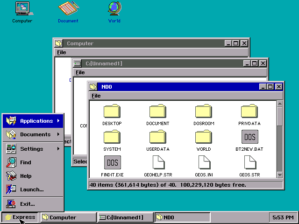Choose Help in the Express menu
The height and width of the screenshot is (224, 299).
coord(33,176)
